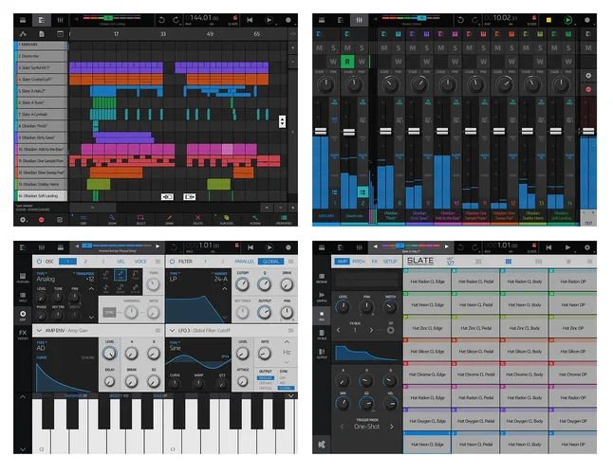This screenshot has height=474, width=613.
Task: Hit rewind-to-start in song editor transport
Action: tap(250, 20)
